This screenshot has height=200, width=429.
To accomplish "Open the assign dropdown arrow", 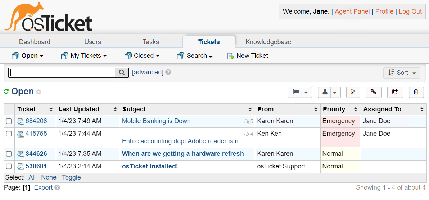I will pos(335,92).
